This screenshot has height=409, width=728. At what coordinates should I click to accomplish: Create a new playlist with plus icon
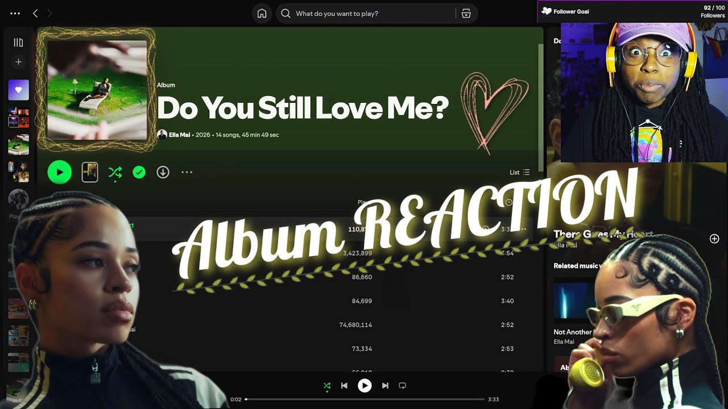[x=18, y=62]
